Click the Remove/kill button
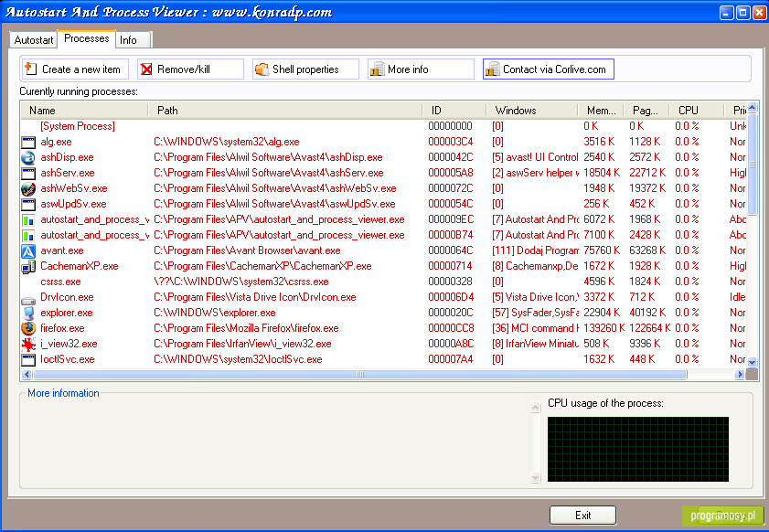Screen dimensions: 769x532 pyautogui.click(x=190, y=69)
